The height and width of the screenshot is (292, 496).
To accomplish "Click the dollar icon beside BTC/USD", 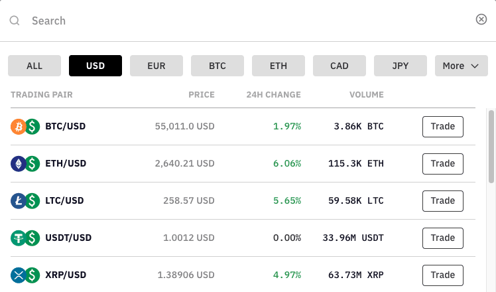I will [x=32, y=126].
